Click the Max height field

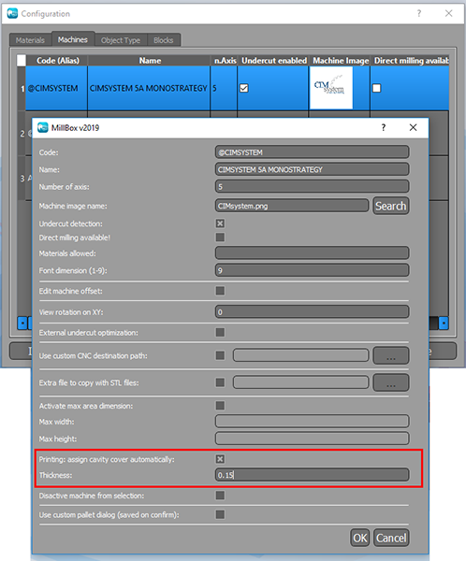click(x=312, y=439)
